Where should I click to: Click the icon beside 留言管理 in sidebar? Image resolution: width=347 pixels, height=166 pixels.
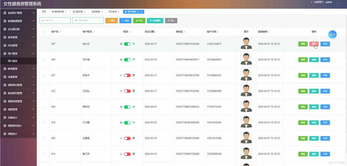click(x=5, y=37)
